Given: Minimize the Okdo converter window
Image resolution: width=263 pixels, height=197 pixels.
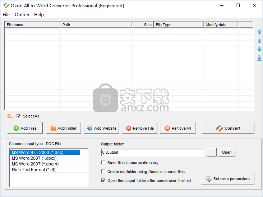Looking at the screenshot, I should point(222,5).
